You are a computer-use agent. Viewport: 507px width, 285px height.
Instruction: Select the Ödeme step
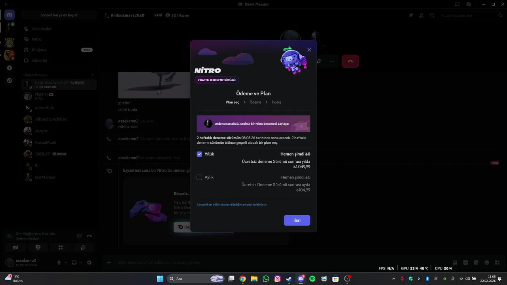[x=255, y=102]
